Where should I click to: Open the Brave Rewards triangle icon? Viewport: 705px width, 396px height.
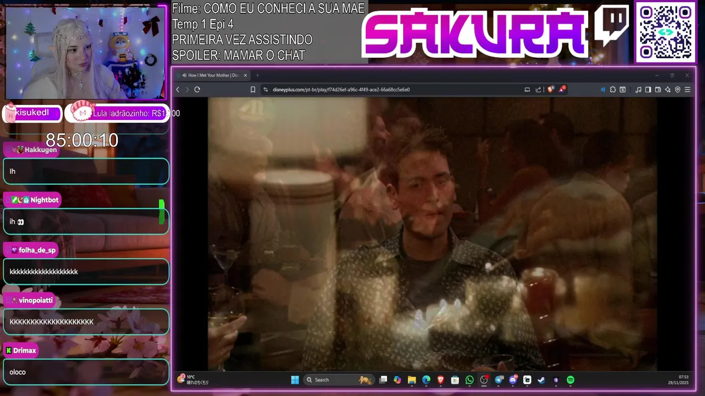click(562, 89)
